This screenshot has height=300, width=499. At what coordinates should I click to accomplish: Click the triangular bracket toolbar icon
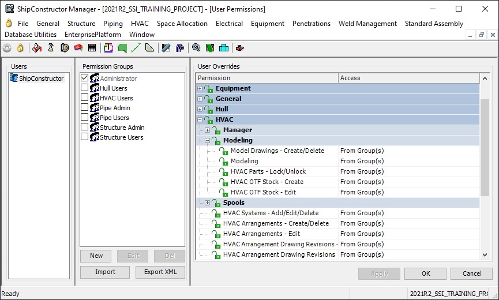(x=149, y=48)
